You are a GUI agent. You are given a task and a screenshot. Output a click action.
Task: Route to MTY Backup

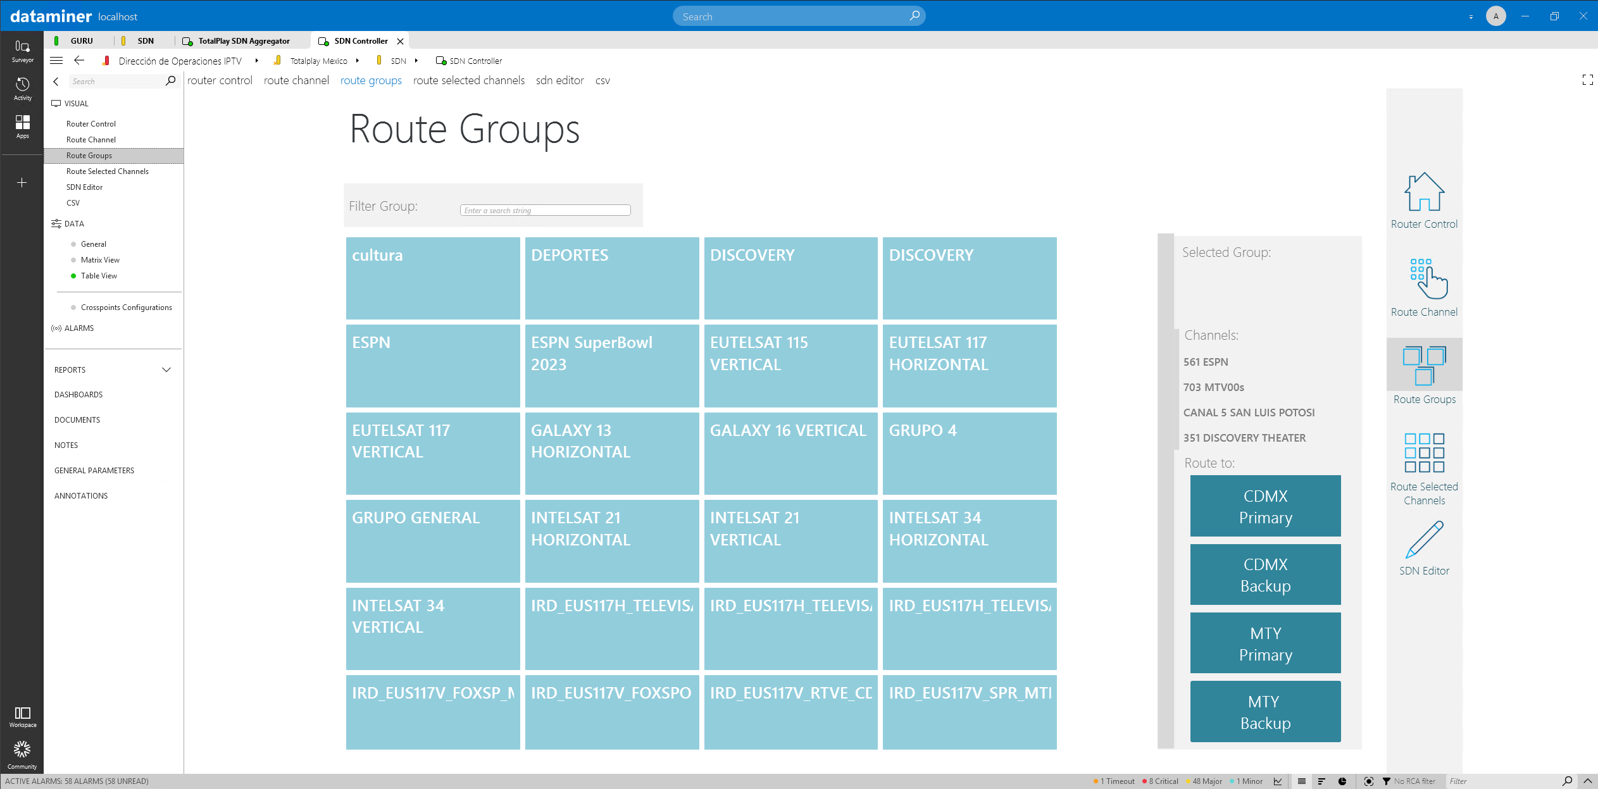coord(1265,712)
